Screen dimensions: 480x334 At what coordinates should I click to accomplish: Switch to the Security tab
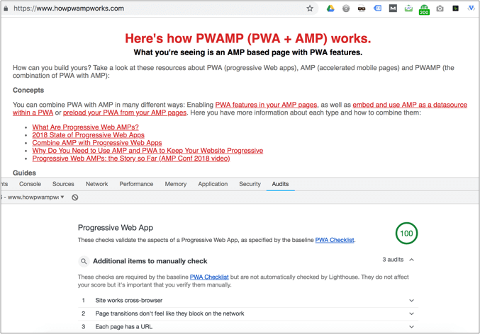click(250, 184)
